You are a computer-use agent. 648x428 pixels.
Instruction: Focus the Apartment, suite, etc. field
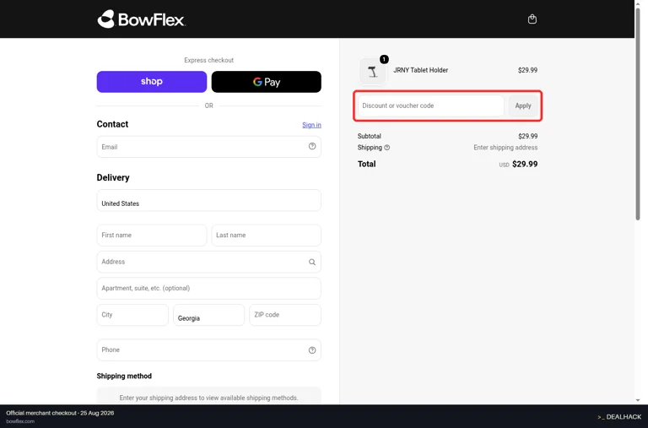(x=208, y=288)
